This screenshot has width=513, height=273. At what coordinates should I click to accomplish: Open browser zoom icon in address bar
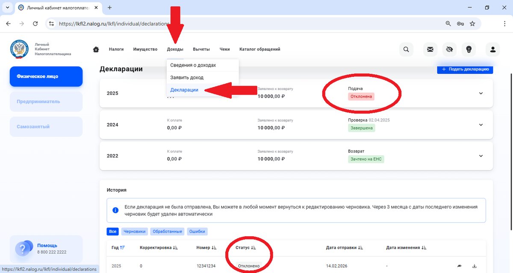pyautogui.click(x=448, y=24)
